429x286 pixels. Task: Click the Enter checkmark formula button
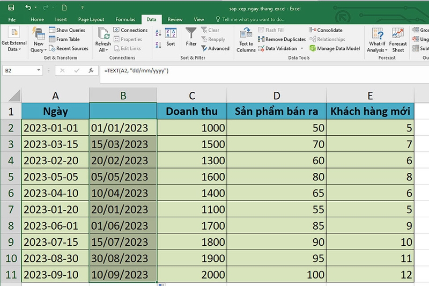pyautogui.click(x=77, y=71)
